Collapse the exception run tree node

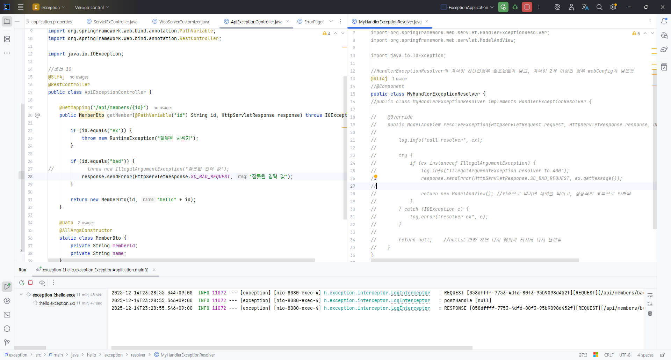pyautogui.click(x=21, y=295)
